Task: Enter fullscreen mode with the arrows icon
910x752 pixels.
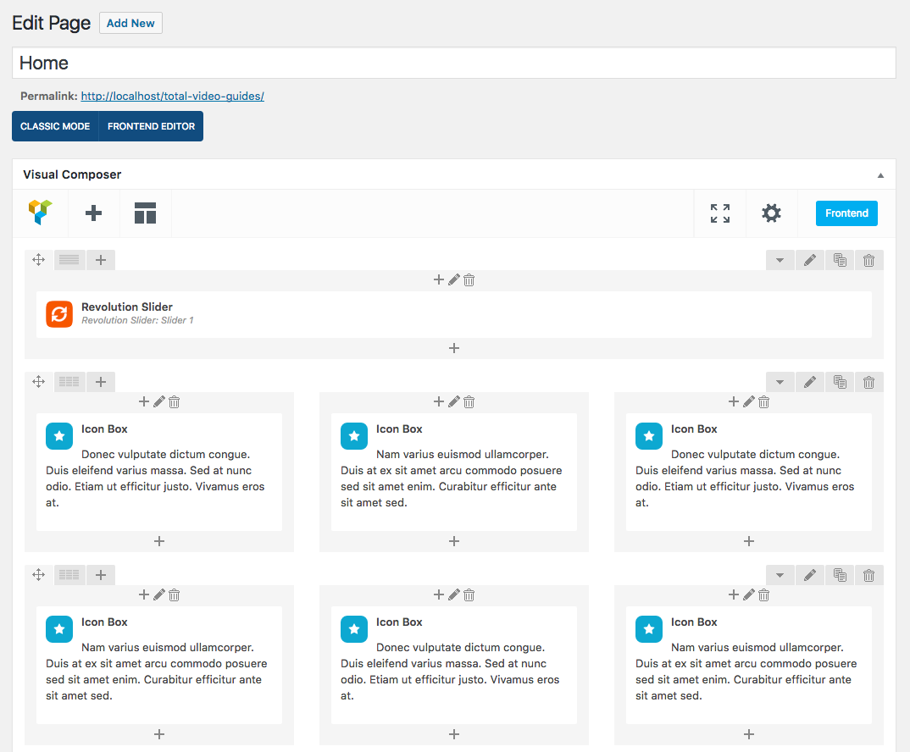Action: [719, 213]
